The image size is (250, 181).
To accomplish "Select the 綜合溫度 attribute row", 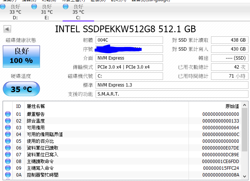I will click(x=122, y=121).
